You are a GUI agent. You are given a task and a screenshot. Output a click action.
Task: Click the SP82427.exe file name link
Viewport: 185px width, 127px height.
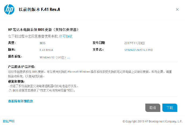(x=132, y=50)
